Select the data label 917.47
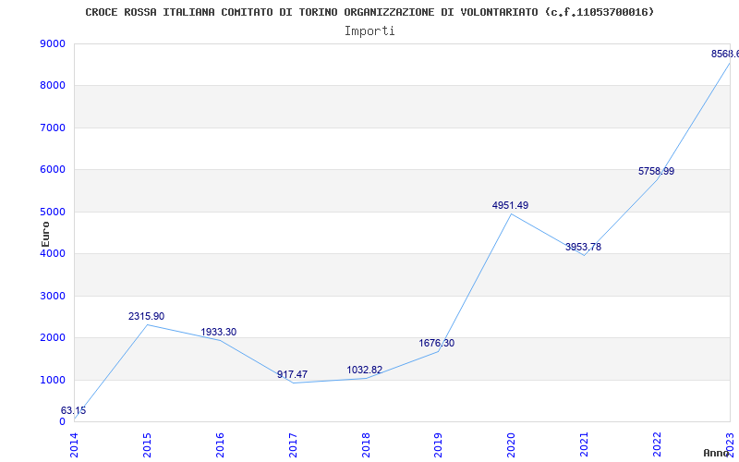This screenshot has width=739, height=462. [x=292, y=374]
